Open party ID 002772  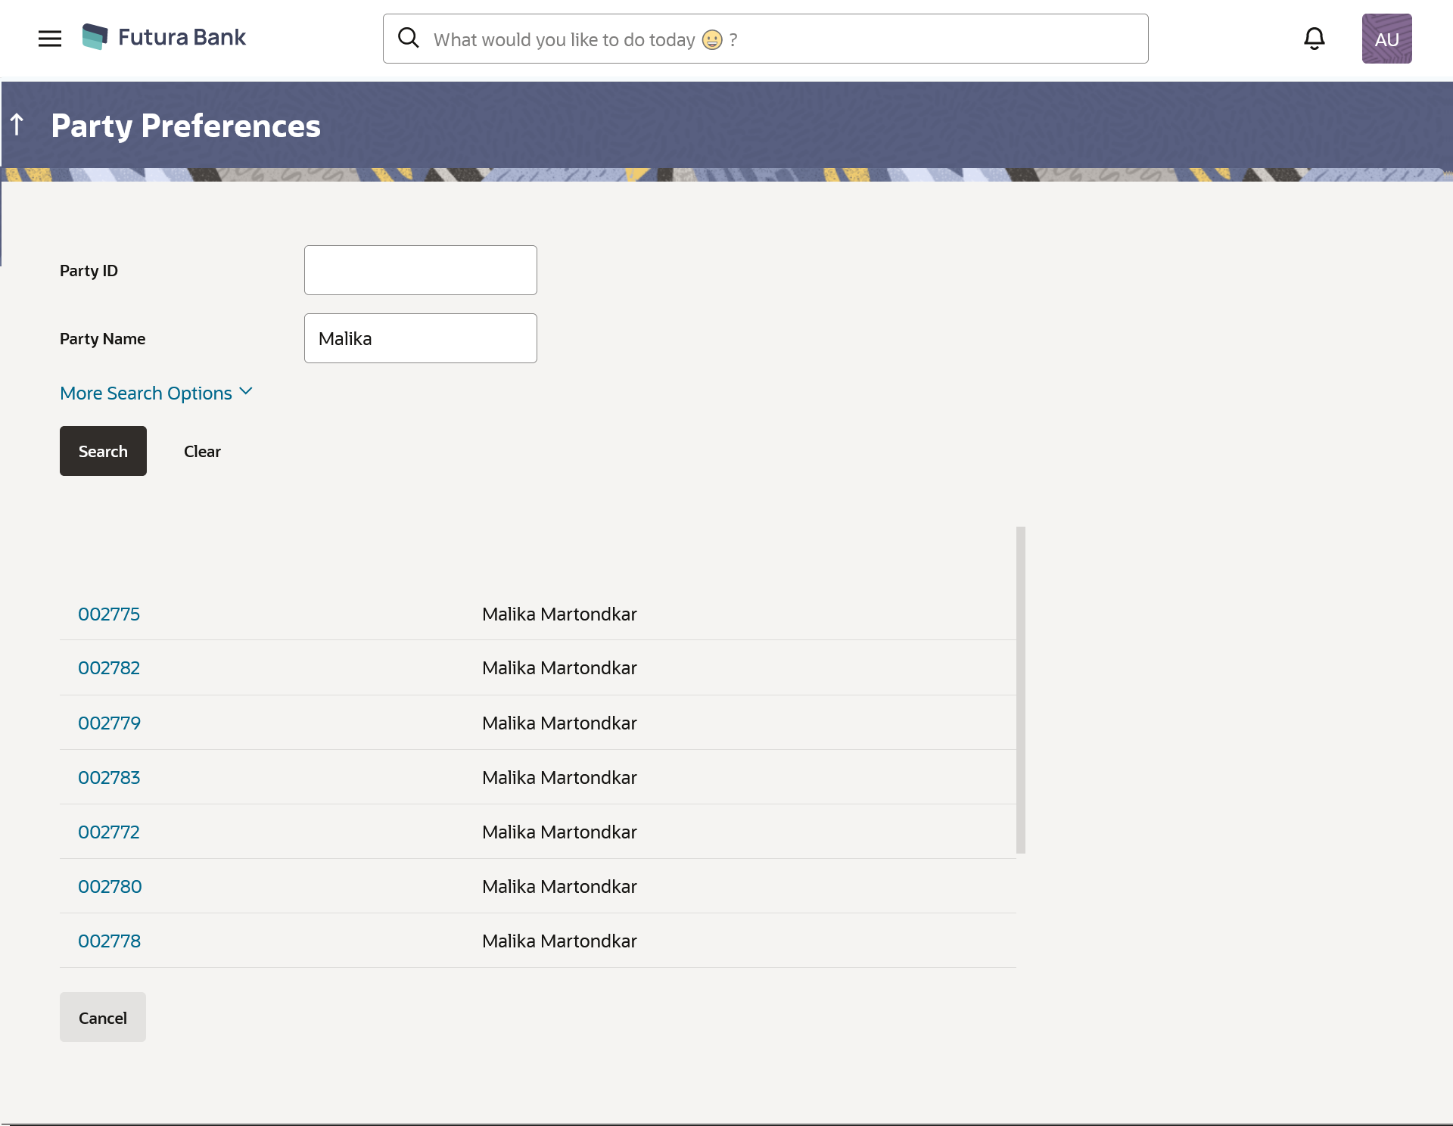[x=109, y=832]
